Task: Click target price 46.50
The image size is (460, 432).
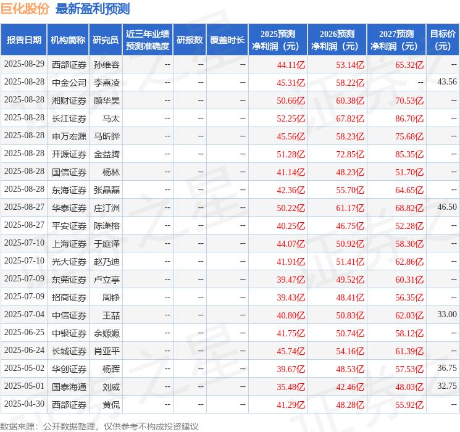Action: pyautogui.click(x=447, y=207)
